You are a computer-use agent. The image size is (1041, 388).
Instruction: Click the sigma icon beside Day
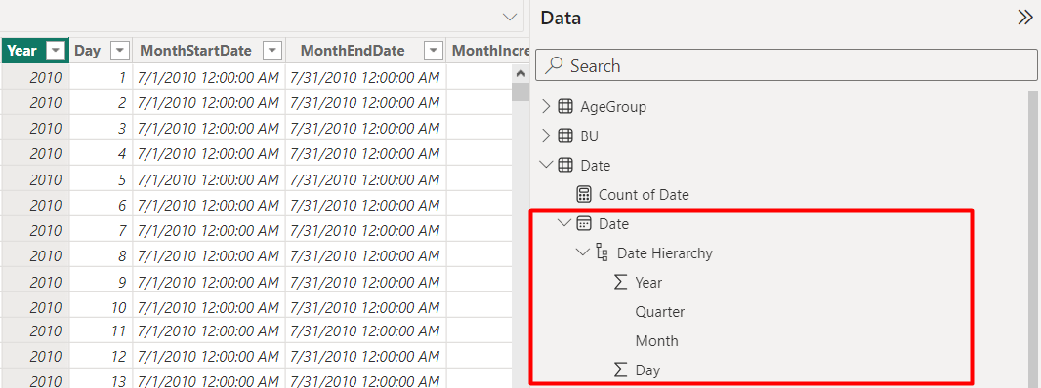(x=621, y=369)
